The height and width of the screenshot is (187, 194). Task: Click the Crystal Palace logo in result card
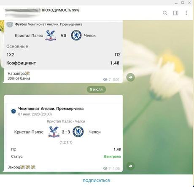[x=54, y=132]
